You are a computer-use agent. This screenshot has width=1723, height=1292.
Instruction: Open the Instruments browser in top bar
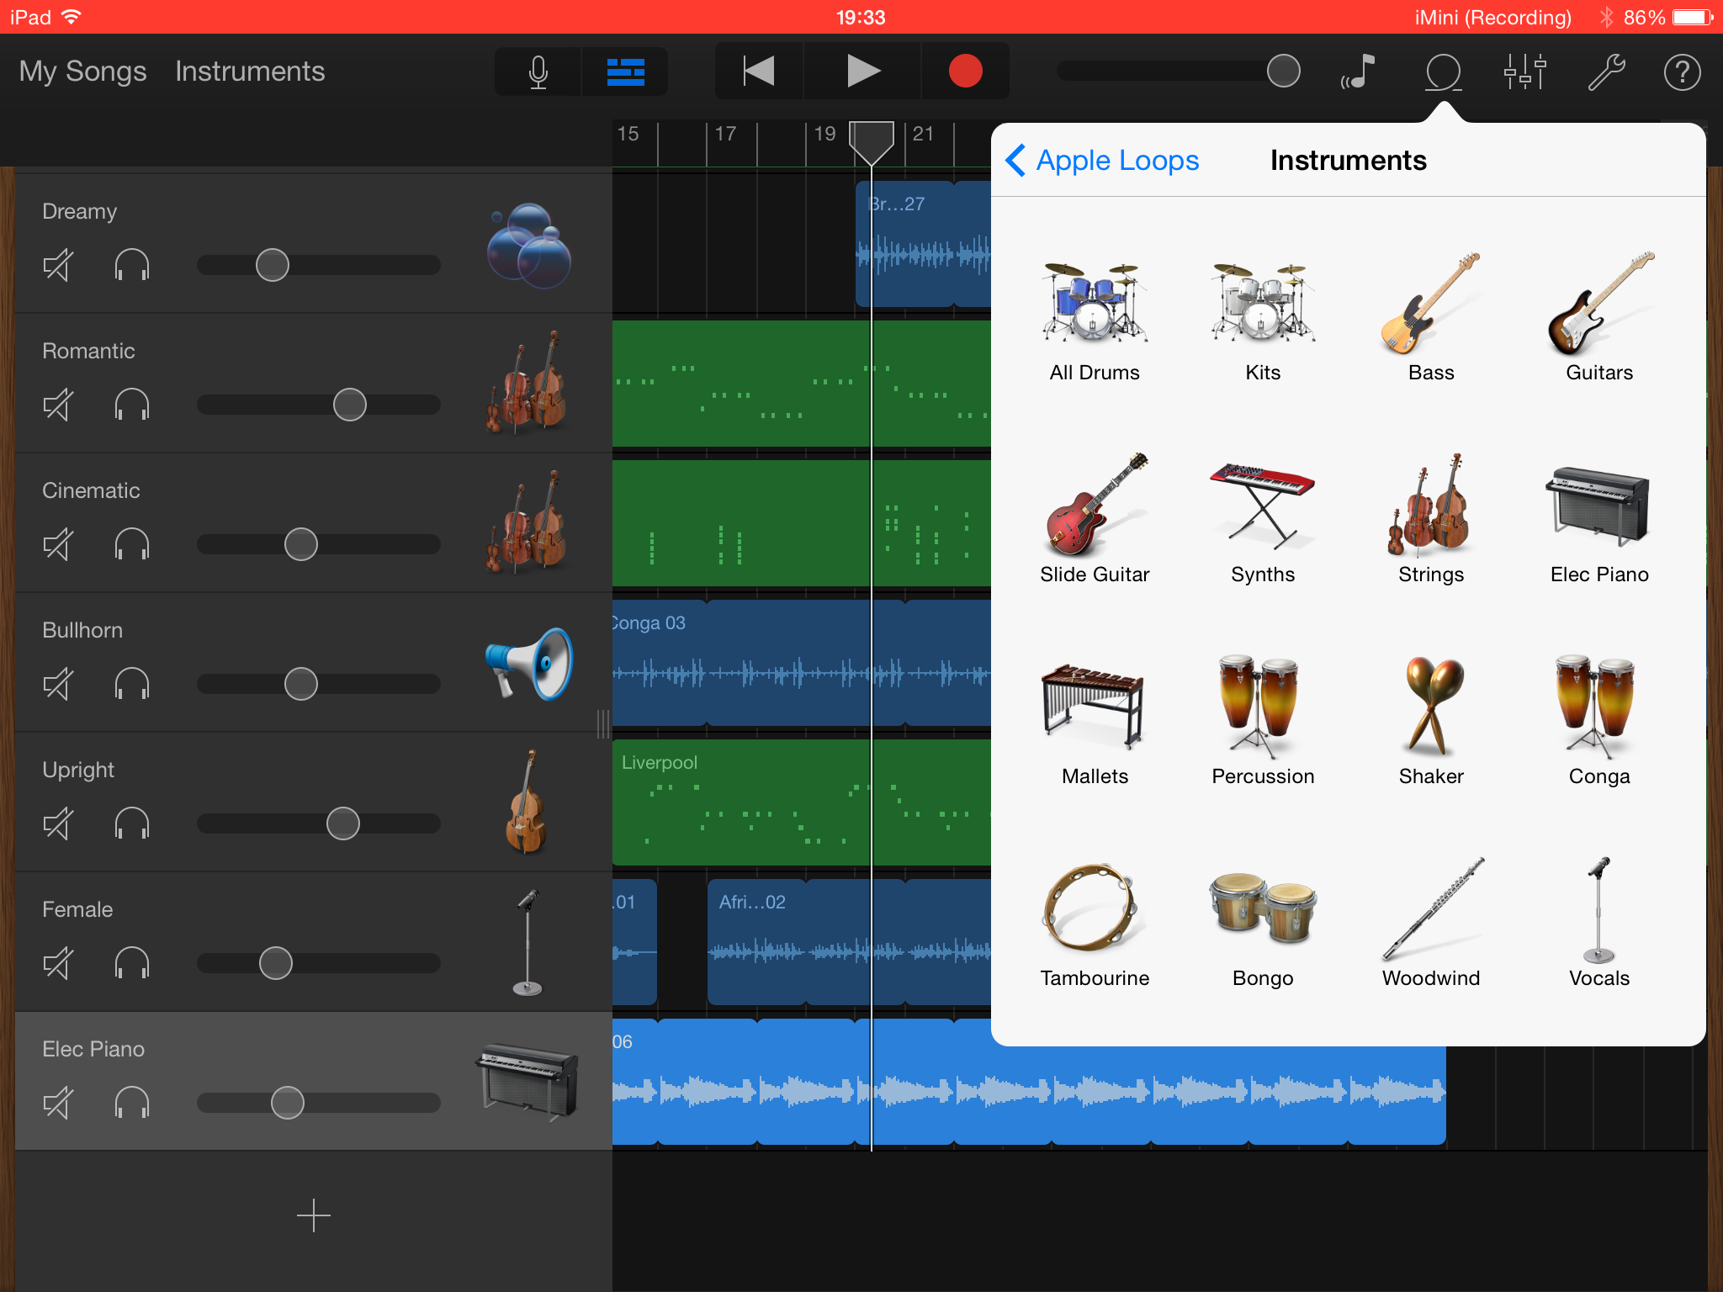pos(250,72)
